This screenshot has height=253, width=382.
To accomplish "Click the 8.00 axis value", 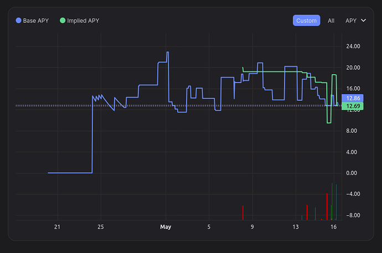I will click(x=352, y=131).
